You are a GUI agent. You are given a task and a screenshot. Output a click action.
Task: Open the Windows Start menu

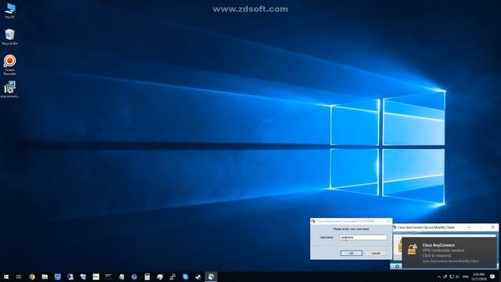(x=6, y=277)
